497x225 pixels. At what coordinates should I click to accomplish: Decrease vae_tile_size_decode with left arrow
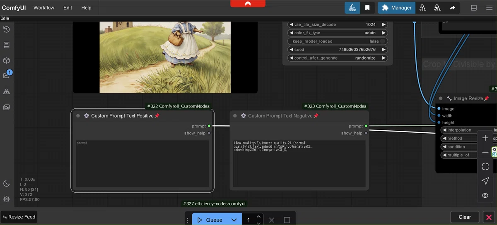291,24
